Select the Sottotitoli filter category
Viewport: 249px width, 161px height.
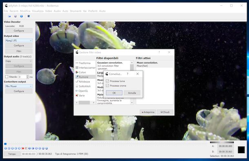[x=84, y=86]
